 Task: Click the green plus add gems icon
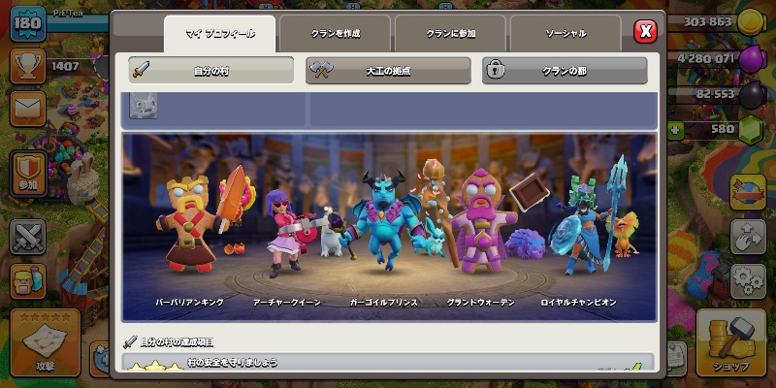tap(675, 131)
